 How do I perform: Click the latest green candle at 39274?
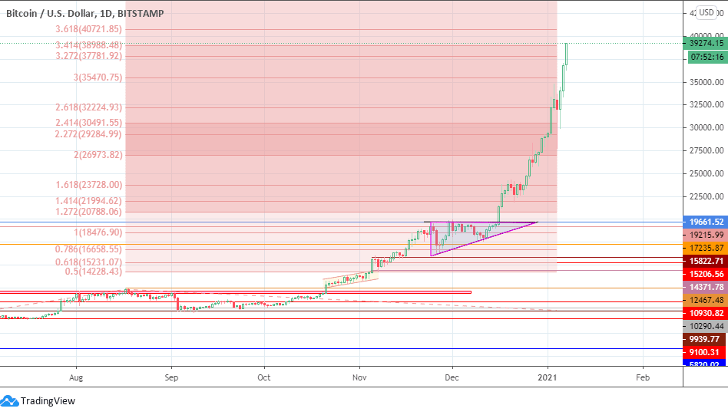click(x=566, y=54)
